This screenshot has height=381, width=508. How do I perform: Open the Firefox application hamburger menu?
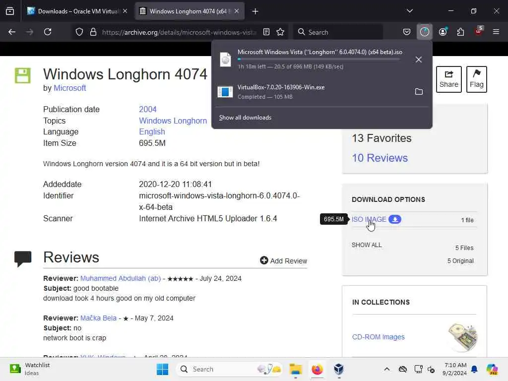[x=496, y=32]
